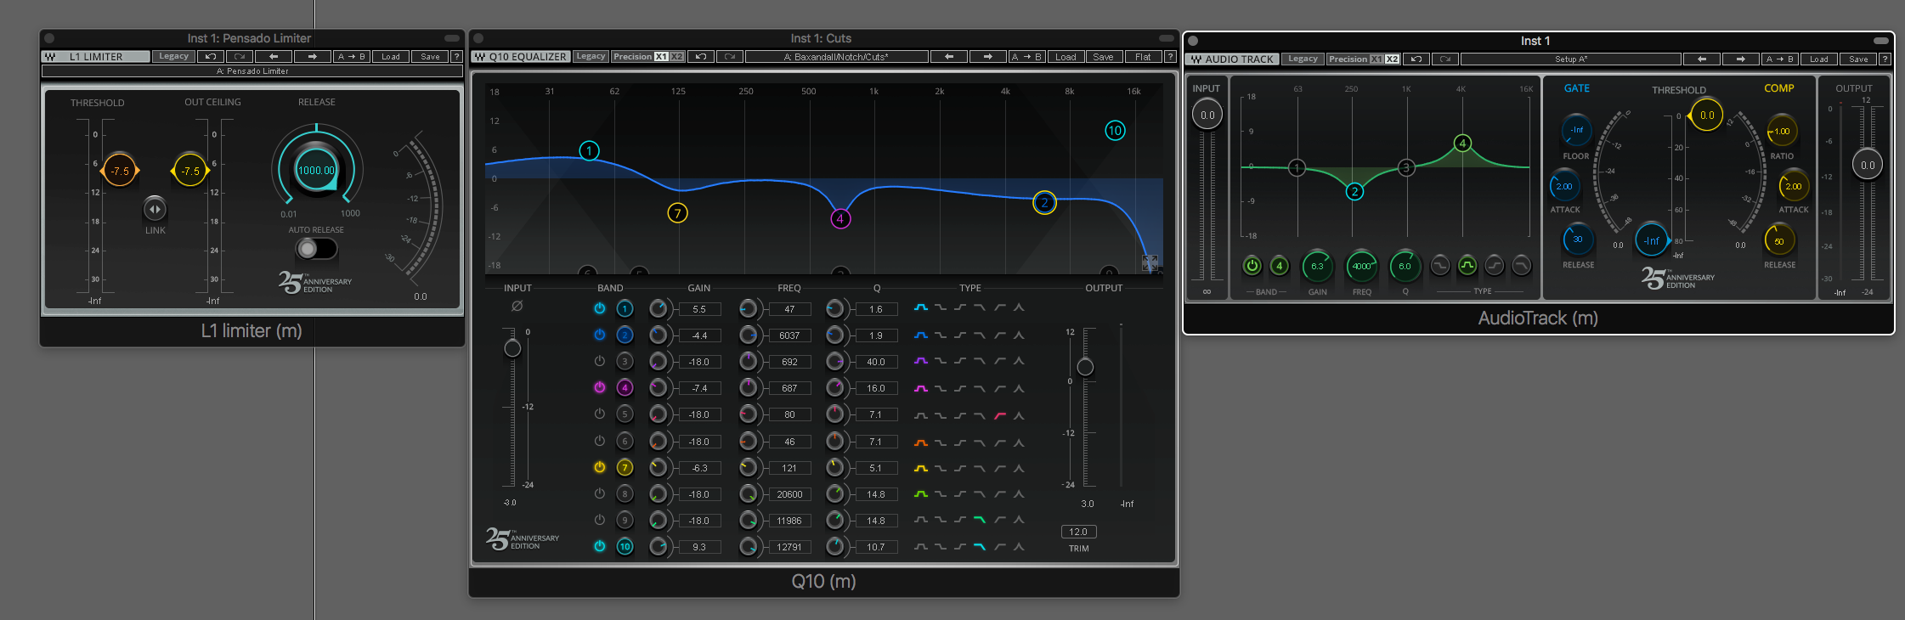This screenshot has width=1905, height=620.
Task: Click band 7 selector button in Q10 list
Action: click(625, 467)
